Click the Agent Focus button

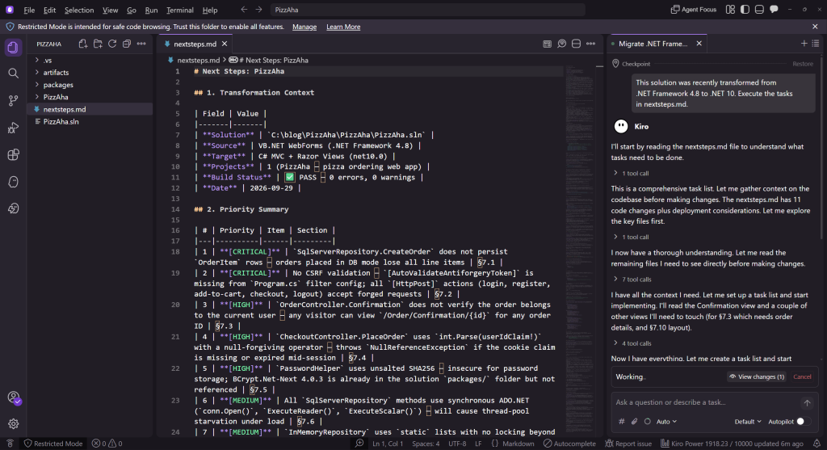(694, 10)
